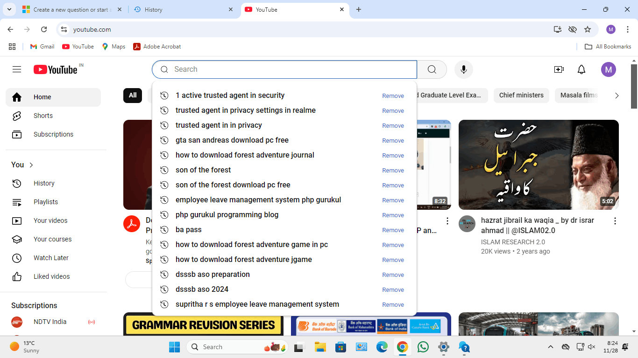This screenshot has height=358, width=638.
Task: Start voice search with the microphone icon
Action: pos(463,69)
